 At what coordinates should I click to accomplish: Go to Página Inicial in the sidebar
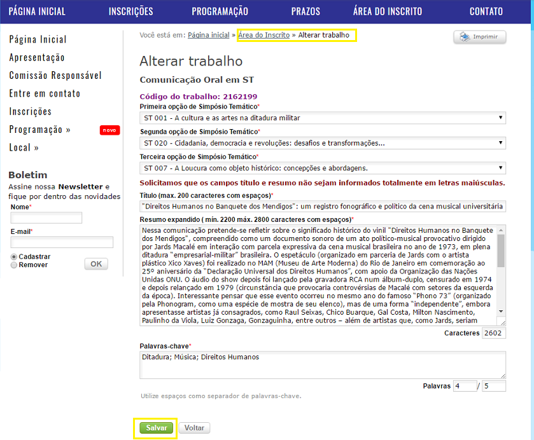(x=38, y=39)
